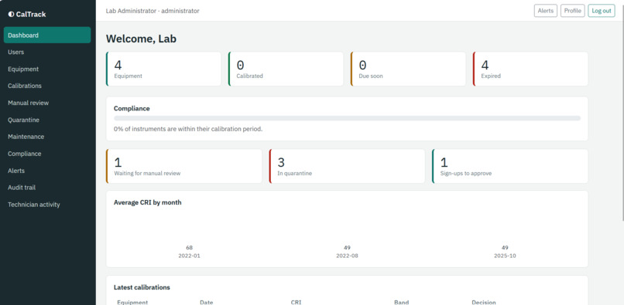The height and width of the screenshot is (305, 624).
Task: Click the CalTrack logo icon
Action: 11,15
